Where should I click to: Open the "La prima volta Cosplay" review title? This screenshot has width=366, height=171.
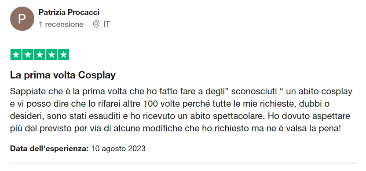63,75
